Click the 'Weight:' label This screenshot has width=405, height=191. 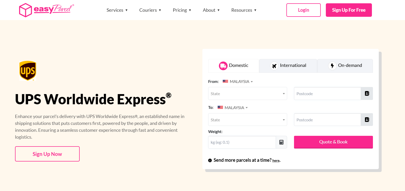(x=215, y=131)
